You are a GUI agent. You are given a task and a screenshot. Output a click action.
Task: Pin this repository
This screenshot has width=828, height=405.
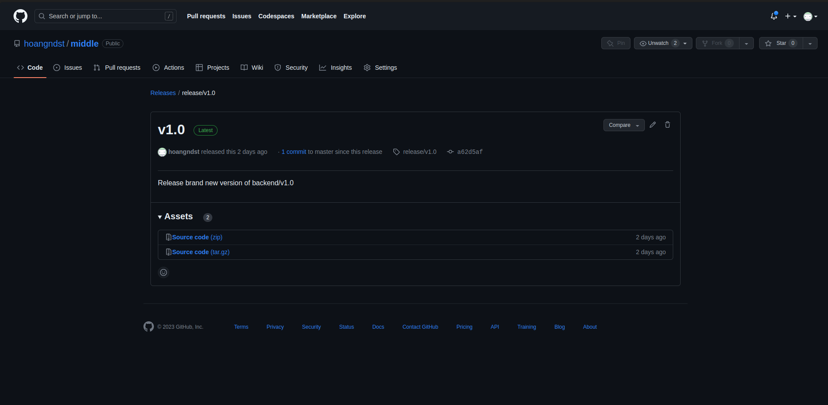tap(616, 43)
